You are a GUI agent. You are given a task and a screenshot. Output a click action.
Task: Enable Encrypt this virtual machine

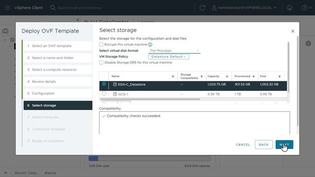point(101,44)
